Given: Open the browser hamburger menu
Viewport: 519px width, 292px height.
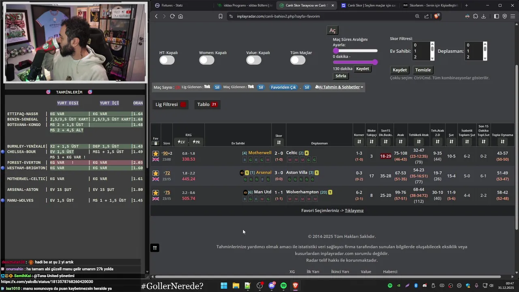Looking at the screenshot, I should click(x=513, y=16).
